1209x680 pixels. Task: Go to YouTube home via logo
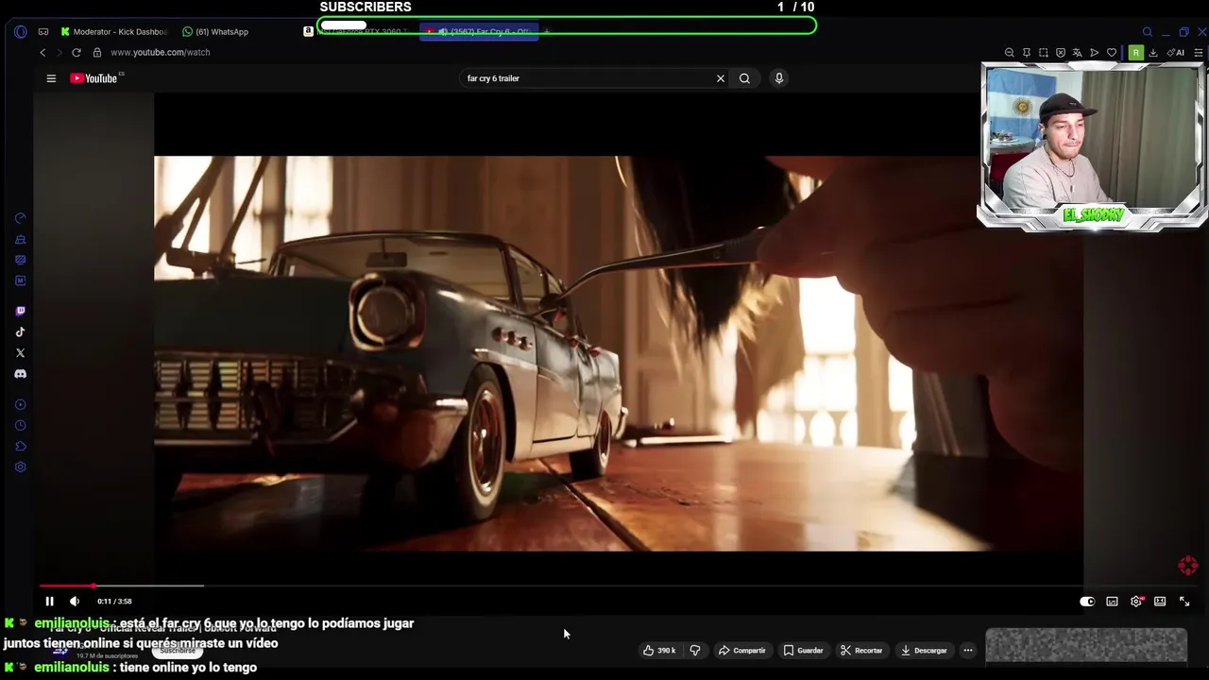coord(96,78)
